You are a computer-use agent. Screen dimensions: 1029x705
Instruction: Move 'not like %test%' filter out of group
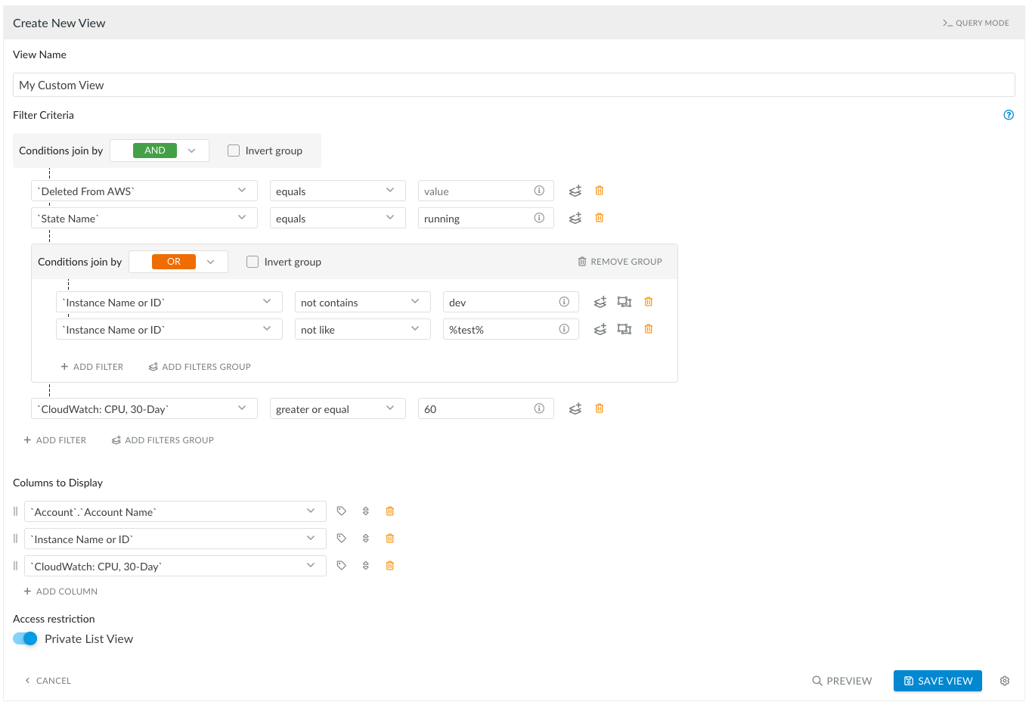click(625, 329)
